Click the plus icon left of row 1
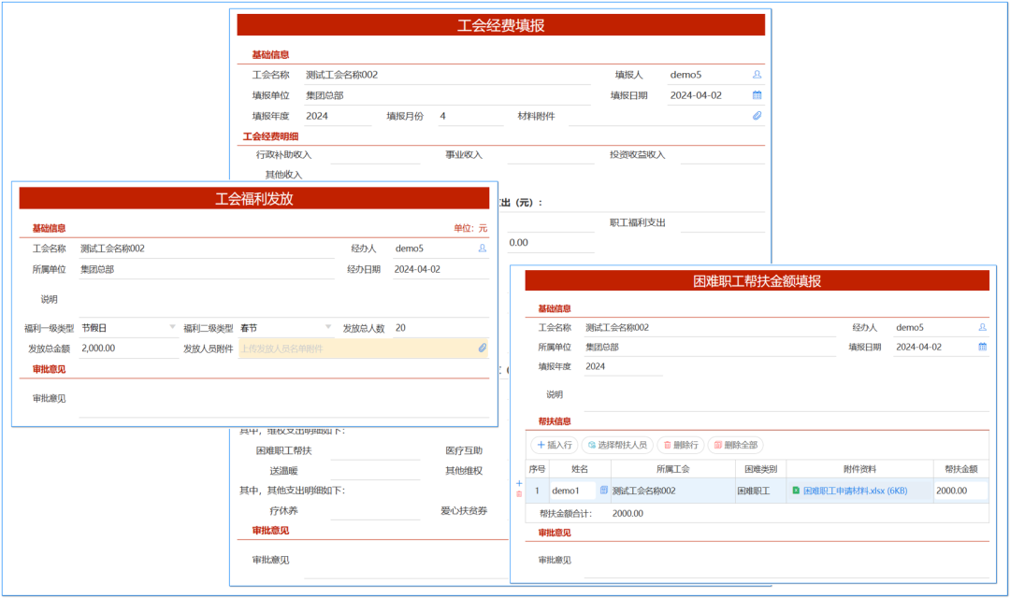Image resolution: width=1010 pixels, height=598 pixels. tap(519, 483)
